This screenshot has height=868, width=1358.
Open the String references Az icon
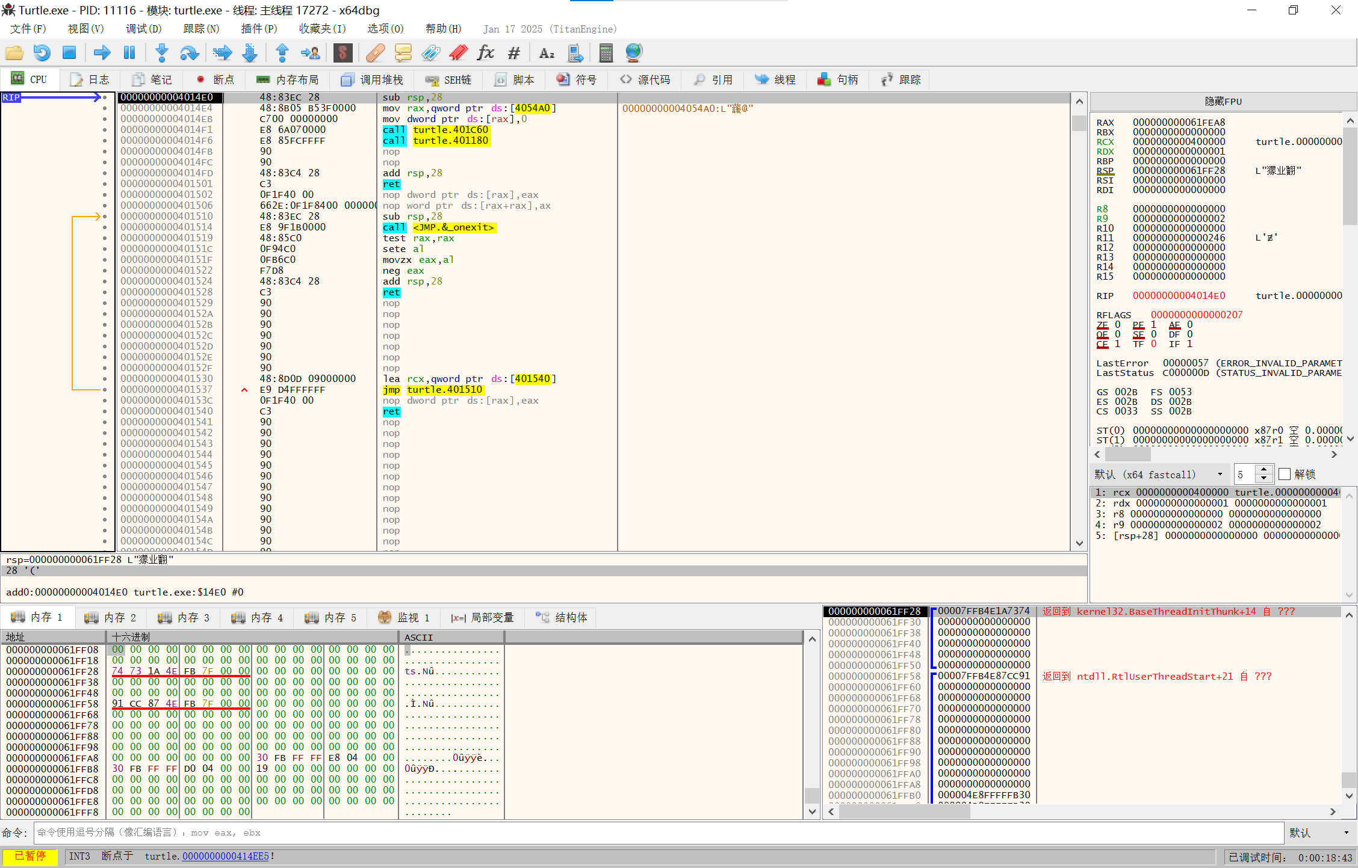547,53
